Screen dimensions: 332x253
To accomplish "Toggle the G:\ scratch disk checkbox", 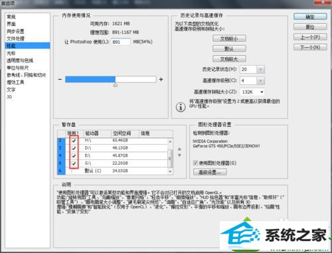I will click(74, 163).
